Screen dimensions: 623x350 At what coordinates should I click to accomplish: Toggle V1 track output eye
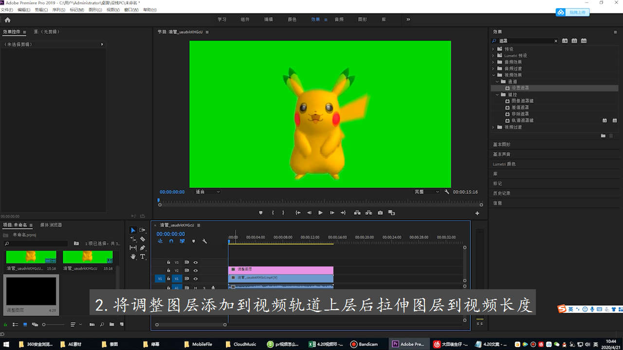(195, 279)
